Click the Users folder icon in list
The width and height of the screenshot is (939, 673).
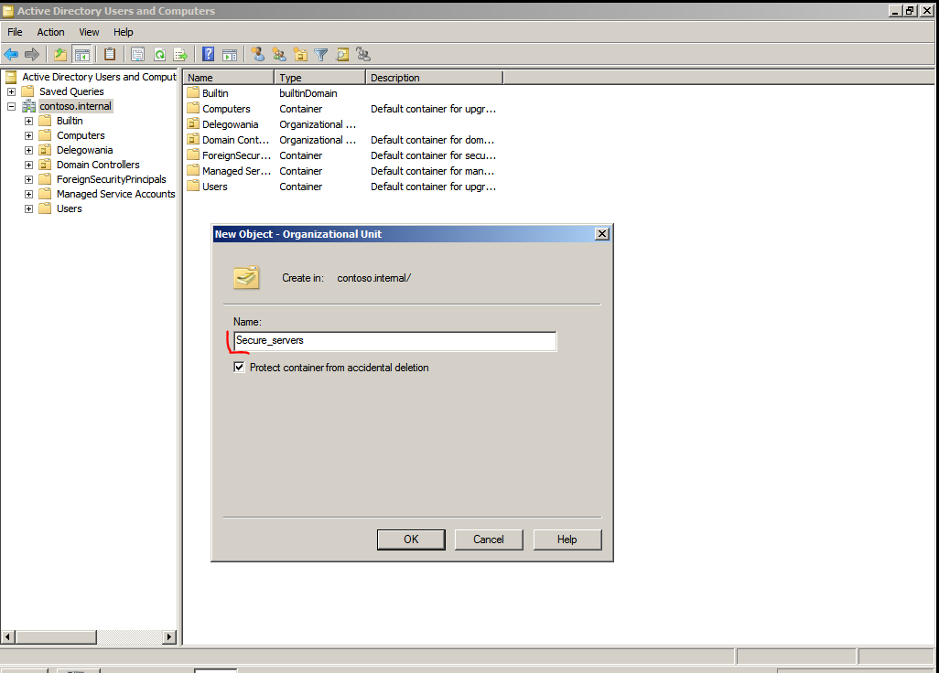point(193,187)
